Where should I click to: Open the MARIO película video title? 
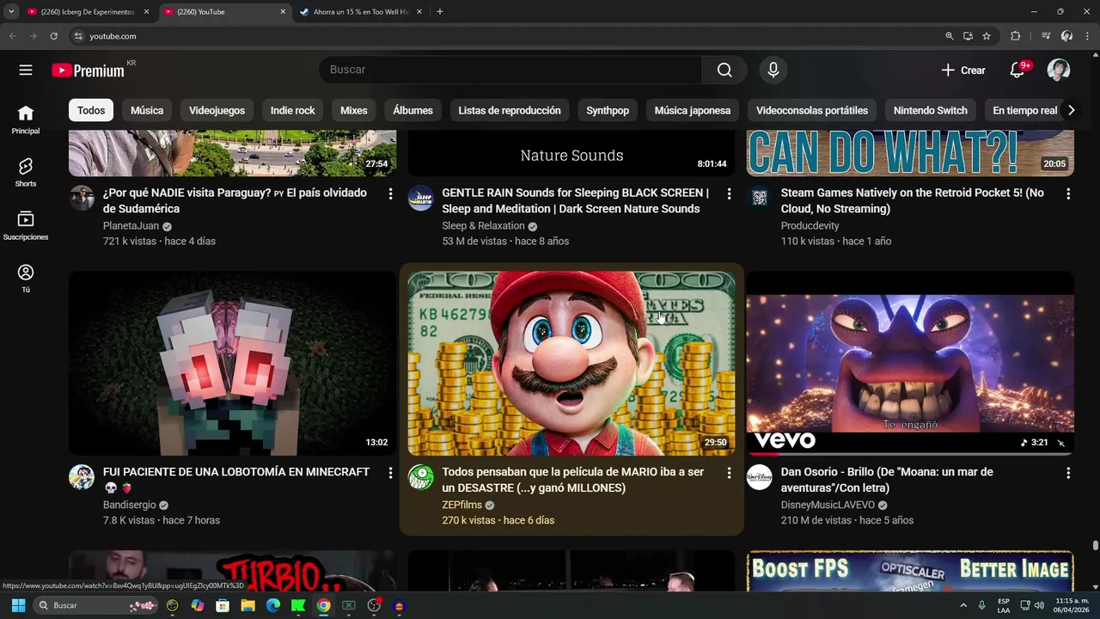[x=572, y=480]
